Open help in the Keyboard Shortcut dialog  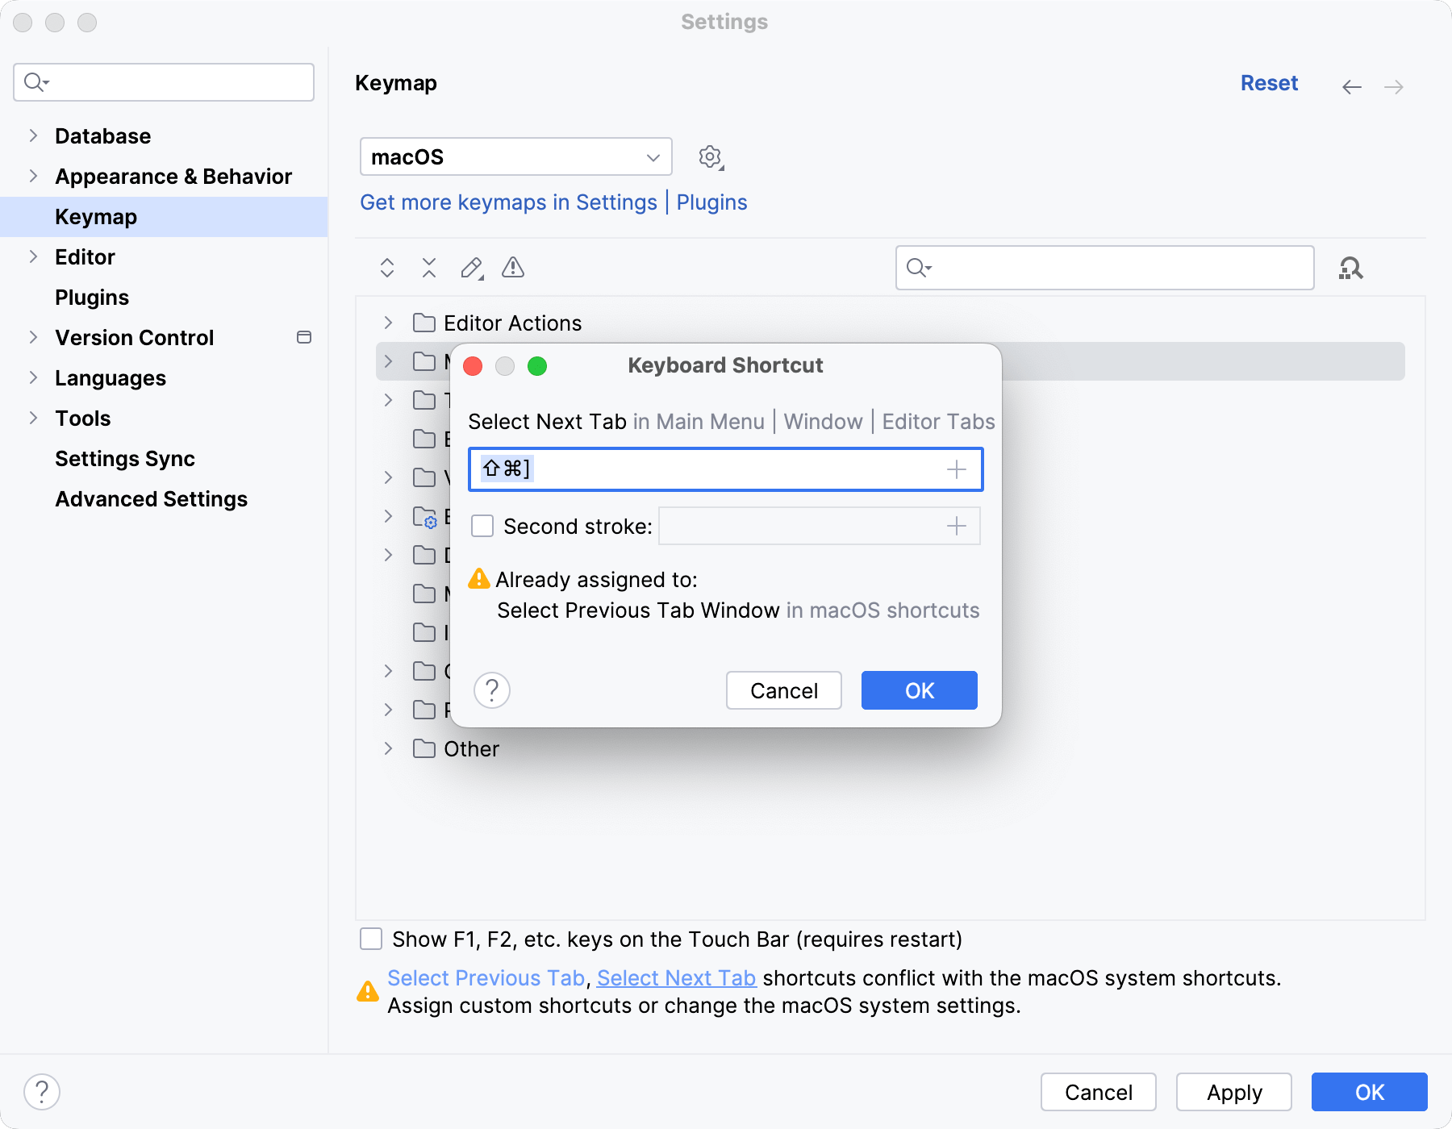coord(492,690)
